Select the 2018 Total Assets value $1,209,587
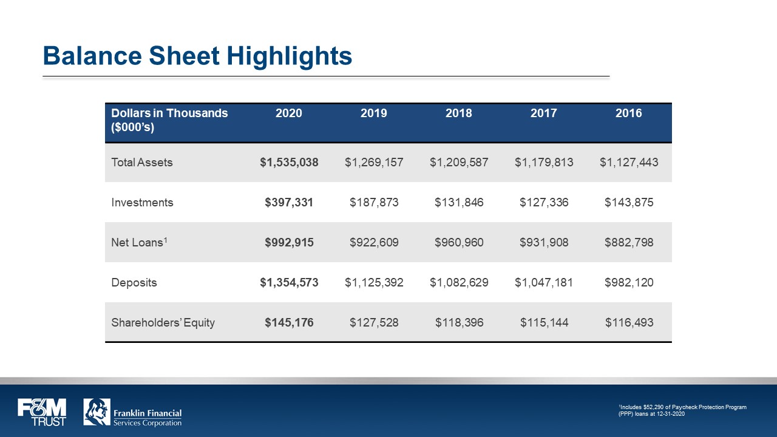 pyautogui.click(x=459, y=163)
